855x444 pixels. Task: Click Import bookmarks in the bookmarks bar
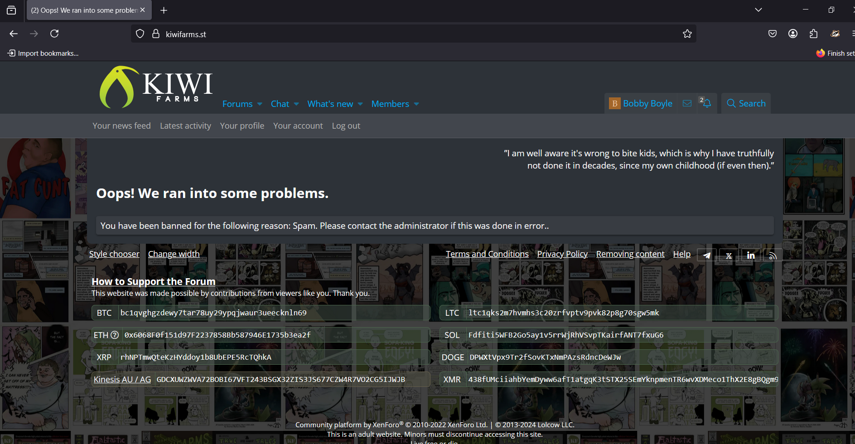pos(43,53)
